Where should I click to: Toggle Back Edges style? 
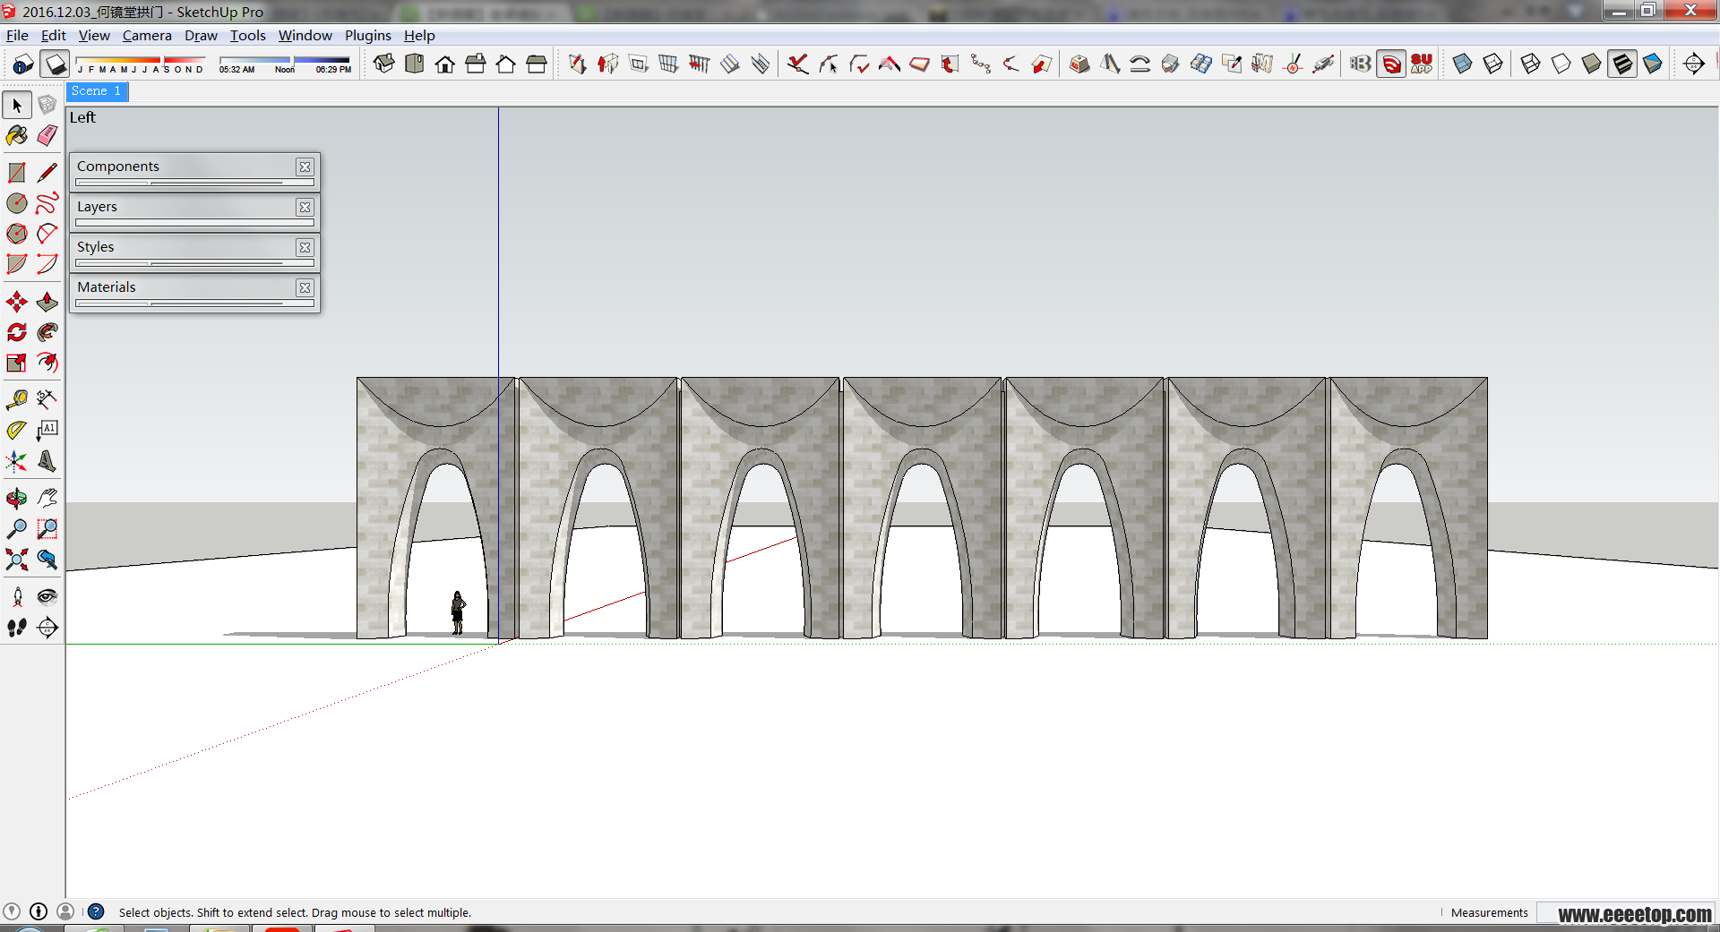1493,64
